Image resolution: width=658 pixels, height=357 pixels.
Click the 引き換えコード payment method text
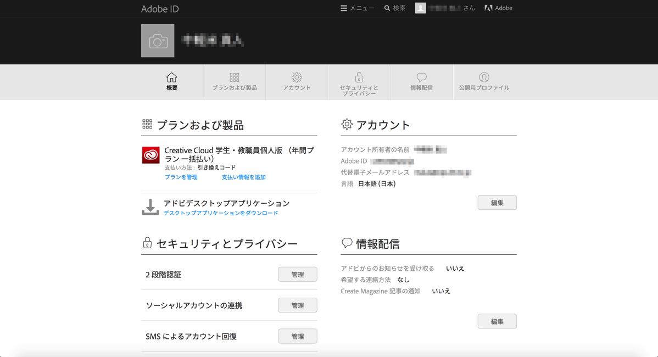pyautogui.click(x=216, y=168)
